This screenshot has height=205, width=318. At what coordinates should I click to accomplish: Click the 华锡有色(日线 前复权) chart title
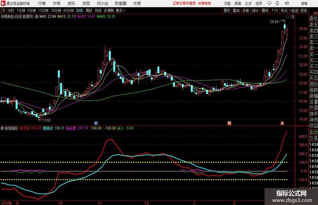(x=17, y=16)
